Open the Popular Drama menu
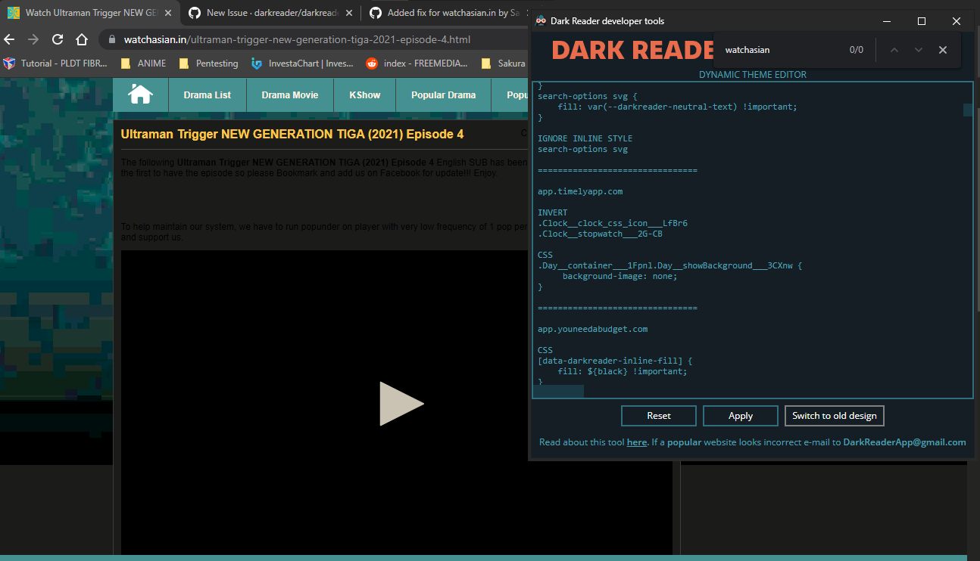 444,95
